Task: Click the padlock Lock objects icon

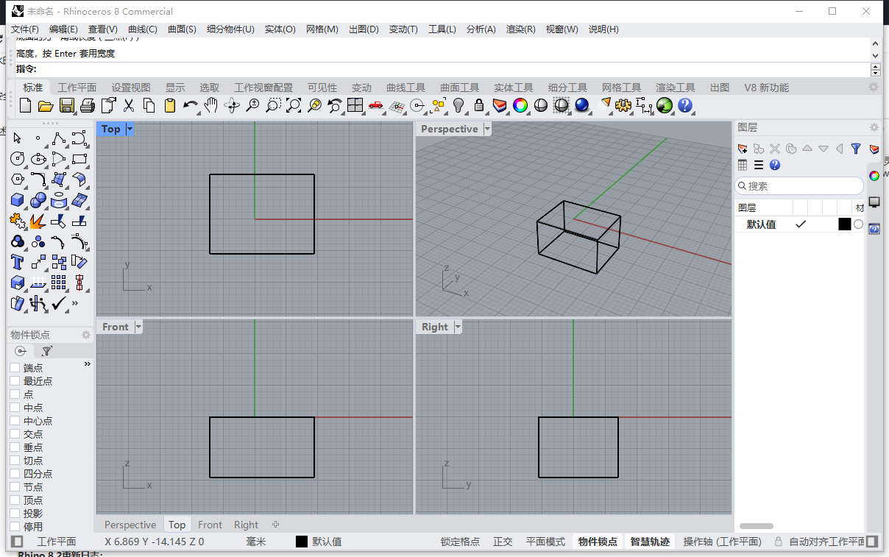Action: pyautogui.click(x=479, y=105)
